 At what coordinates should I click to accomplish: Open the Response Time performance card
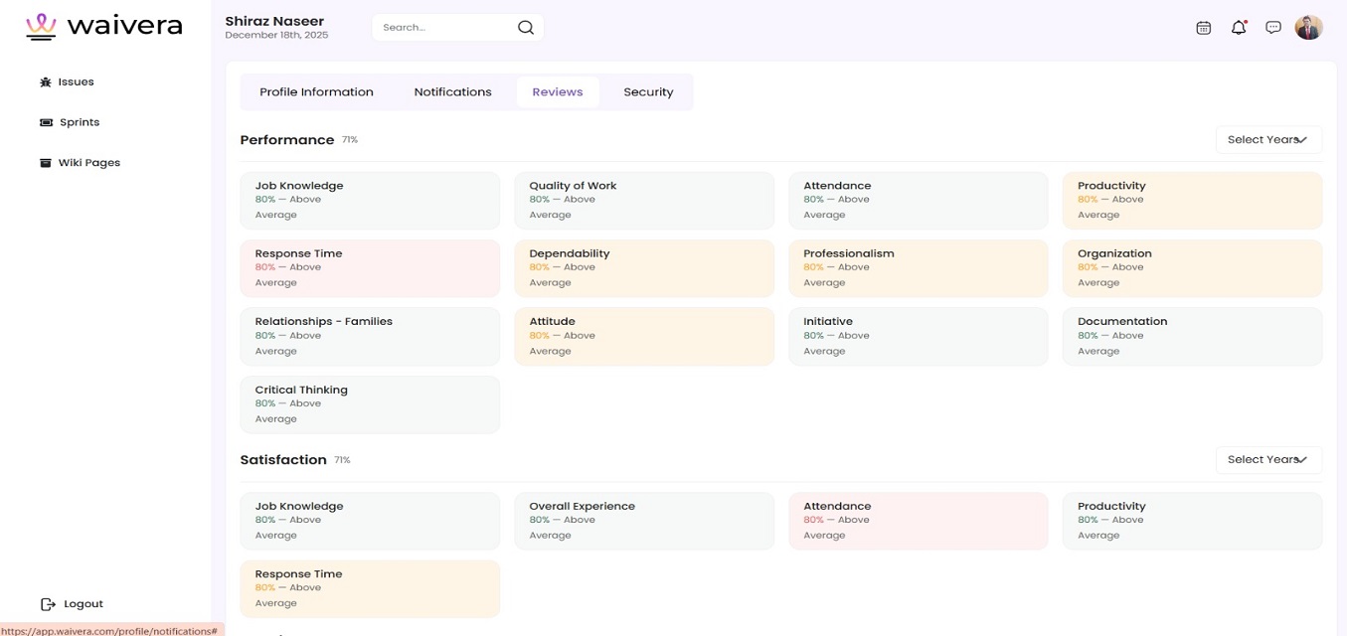tap(369, 268)
